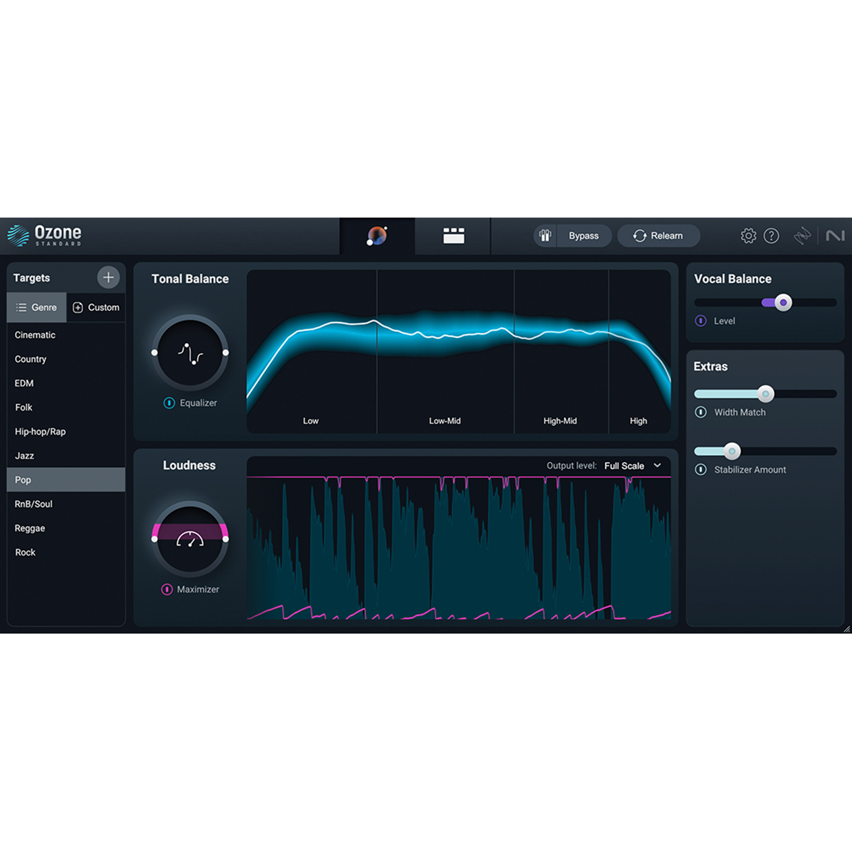Click the Bypass button
852x852 pixels.
(x=584, y=236)
